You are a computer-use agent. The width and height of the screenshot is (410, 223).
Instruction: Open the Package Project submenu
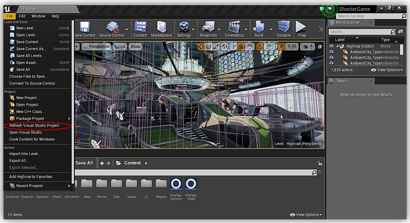pyautogui.click(x=30, y=118)
